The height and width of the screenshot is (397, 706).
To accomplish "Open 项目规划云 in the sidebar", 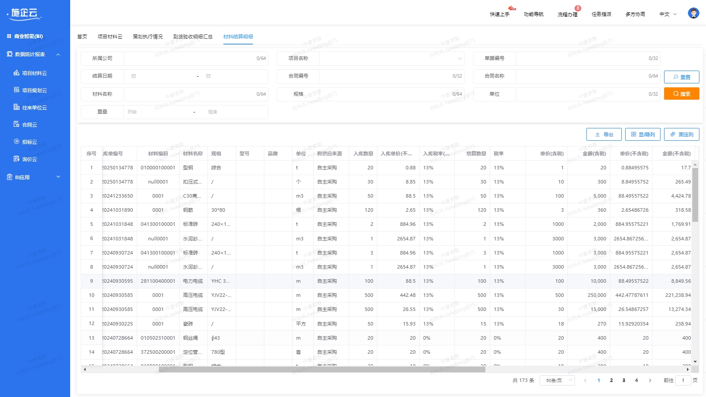I will pos(34,90).
